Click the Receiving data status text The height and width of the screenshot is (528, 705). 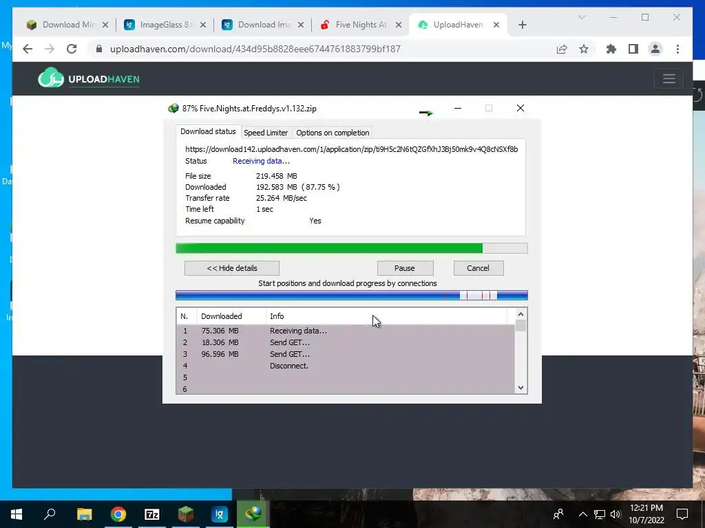point(261,161)
